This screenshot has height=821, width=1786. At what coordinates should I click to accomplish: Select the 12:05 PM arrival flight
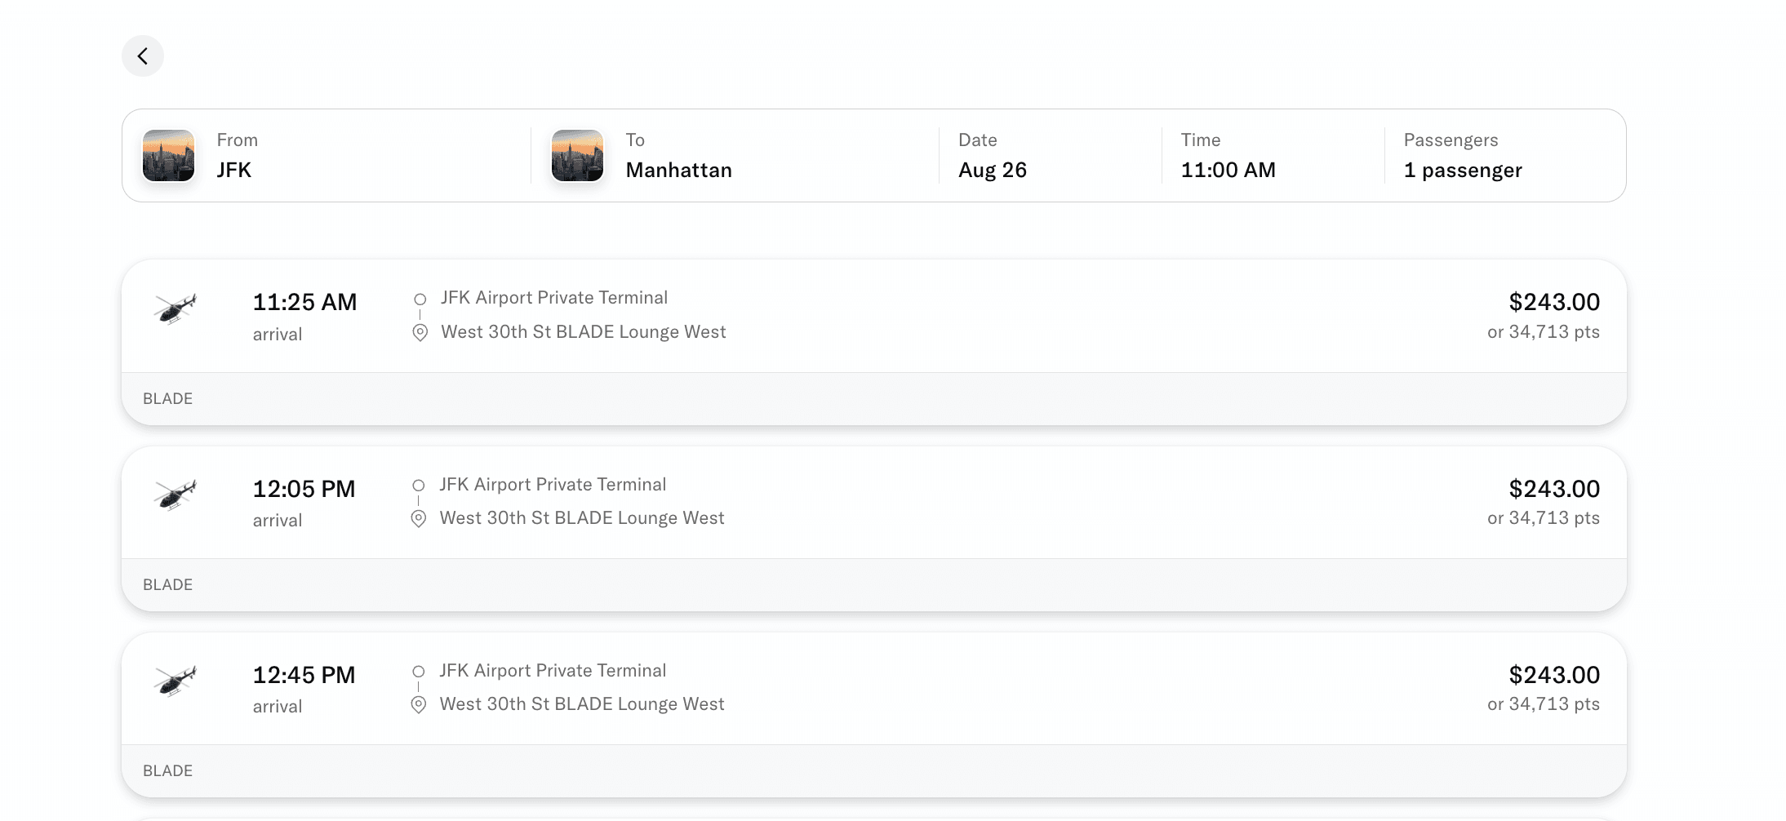pos(874,528)
